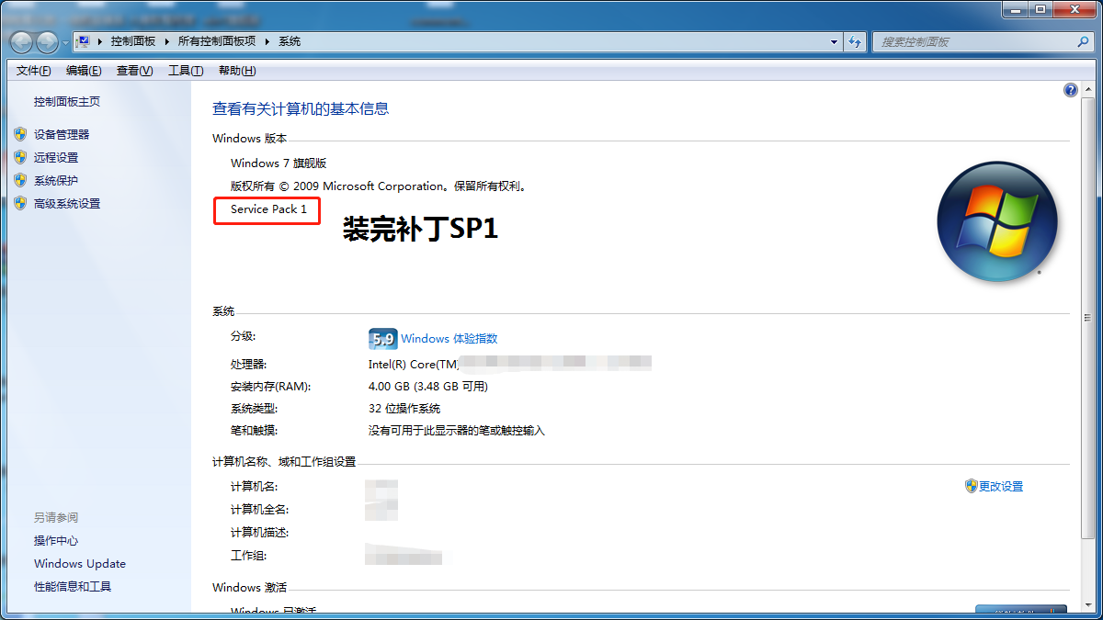Open the 文件(F) menu
The width and height of the screenshot is (1103, 620).
coord(34,71)
